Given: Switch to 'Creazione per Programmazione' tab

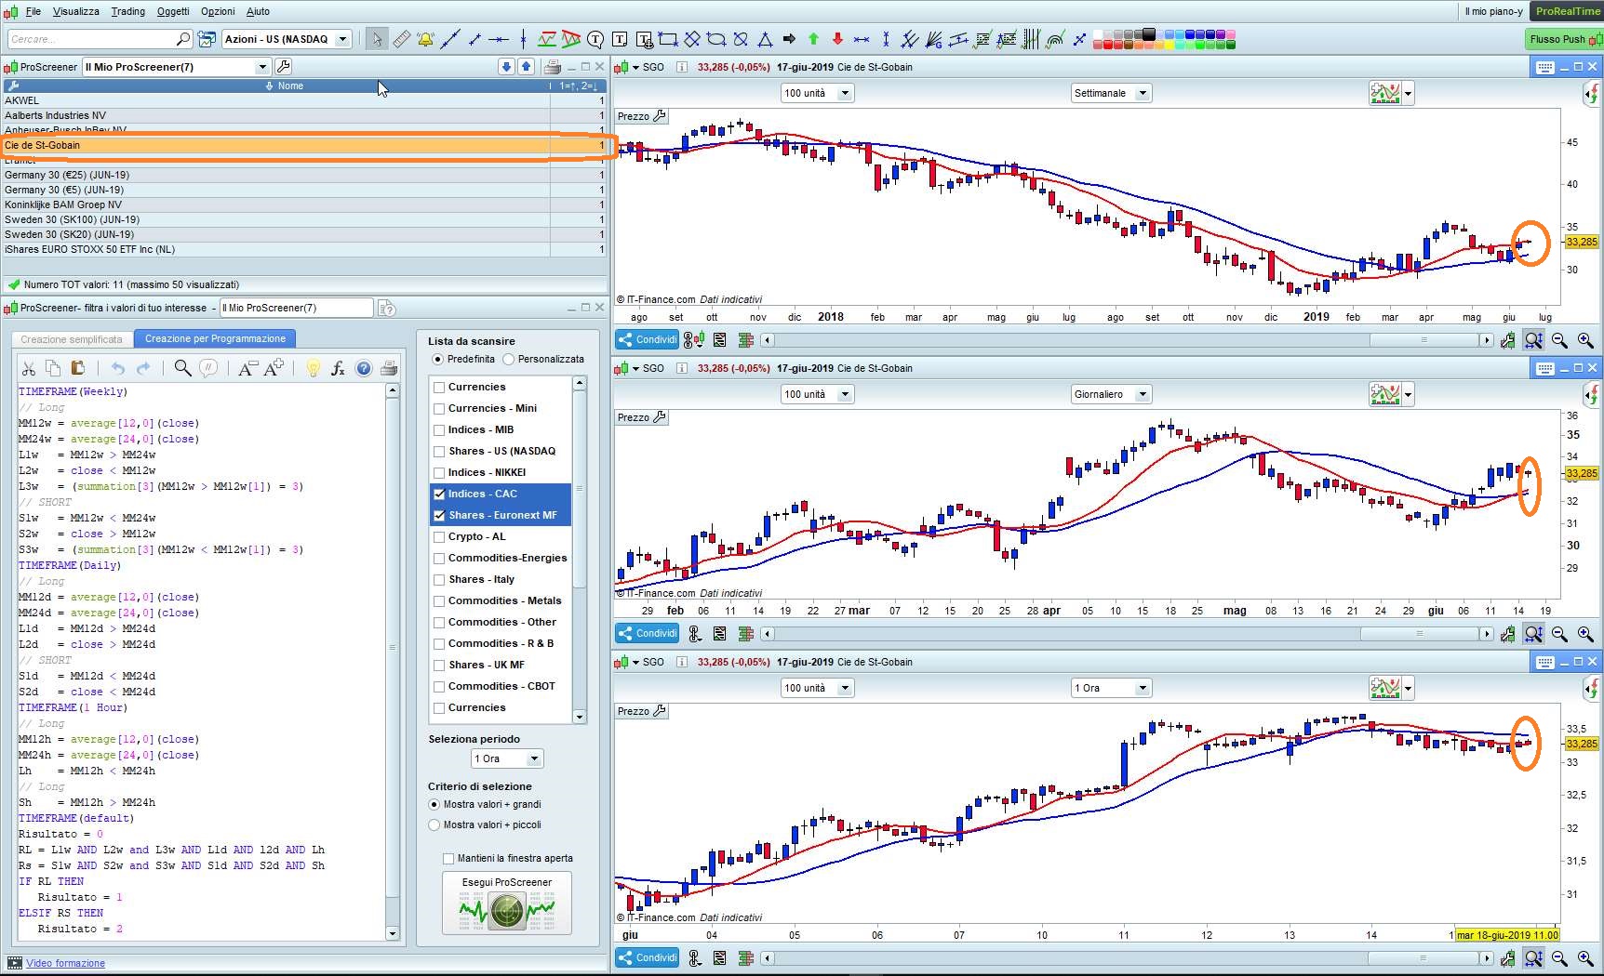Looking at the screenshot, I should (x=215, y=338).
